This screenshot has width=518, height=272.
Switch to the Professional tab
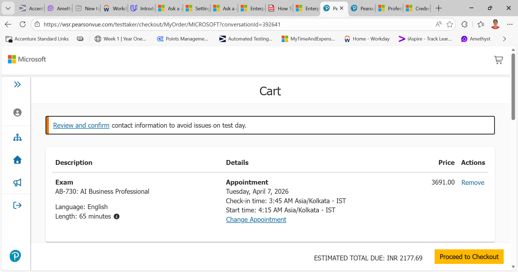point(390,8)
